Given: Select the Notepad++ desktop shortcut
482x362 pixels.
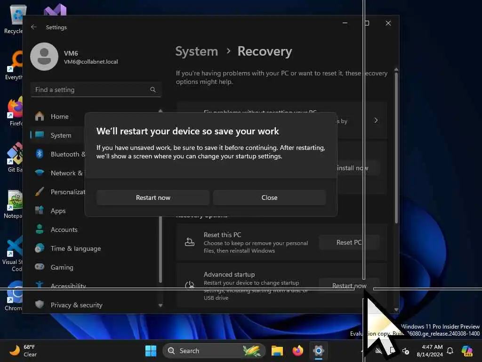Looking at the screenshot, I should [x=13, y=204].
